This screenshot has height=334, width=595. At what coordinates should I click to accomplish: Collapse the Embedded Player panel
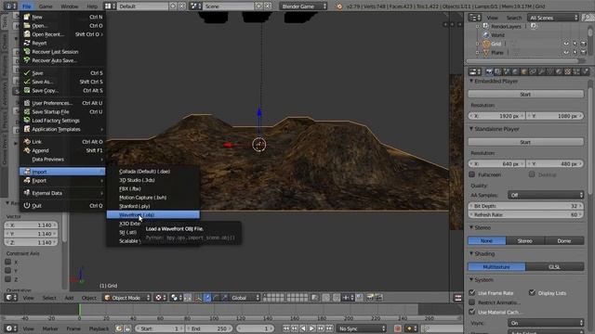click(471, 81)
